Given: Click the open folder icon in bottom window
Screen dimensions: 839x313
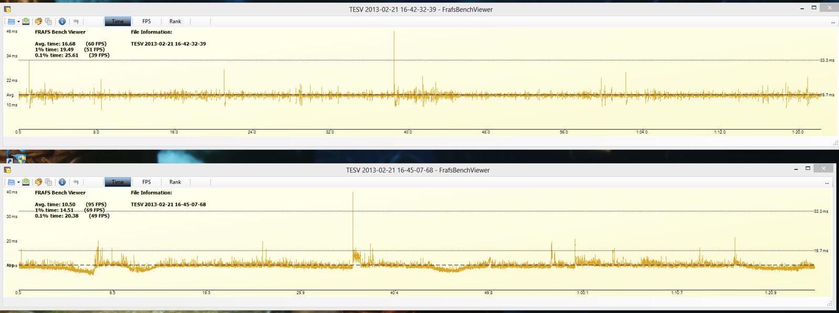Looking at the screenshot, I should (x=11, y=182).
